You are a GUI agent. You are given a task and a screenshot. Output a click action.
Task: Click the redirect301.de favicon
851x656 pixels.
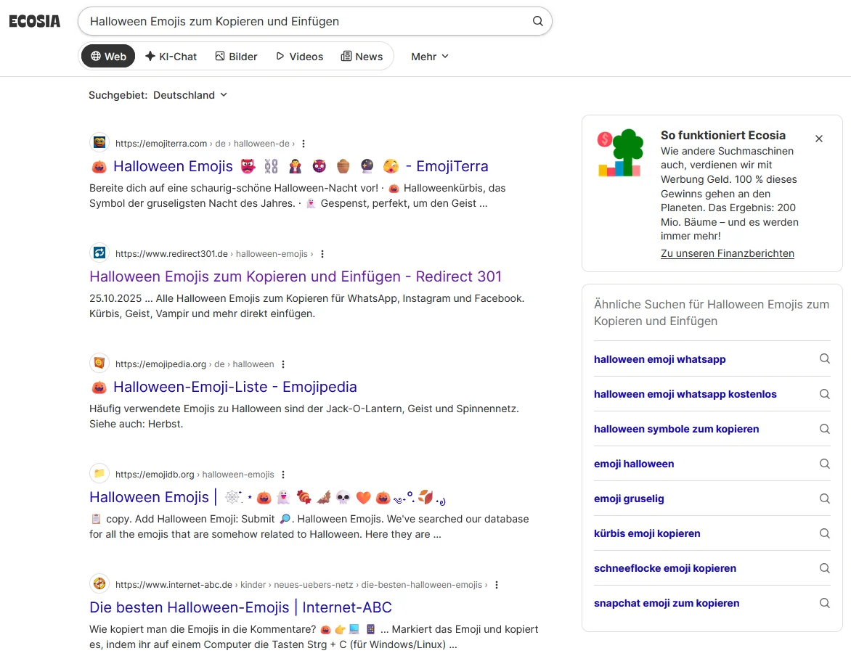tap(99, 253)
